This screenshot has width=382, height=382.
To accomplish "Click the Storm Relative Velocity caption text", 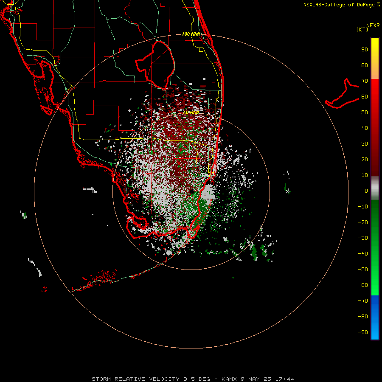I will pos(135,379).
